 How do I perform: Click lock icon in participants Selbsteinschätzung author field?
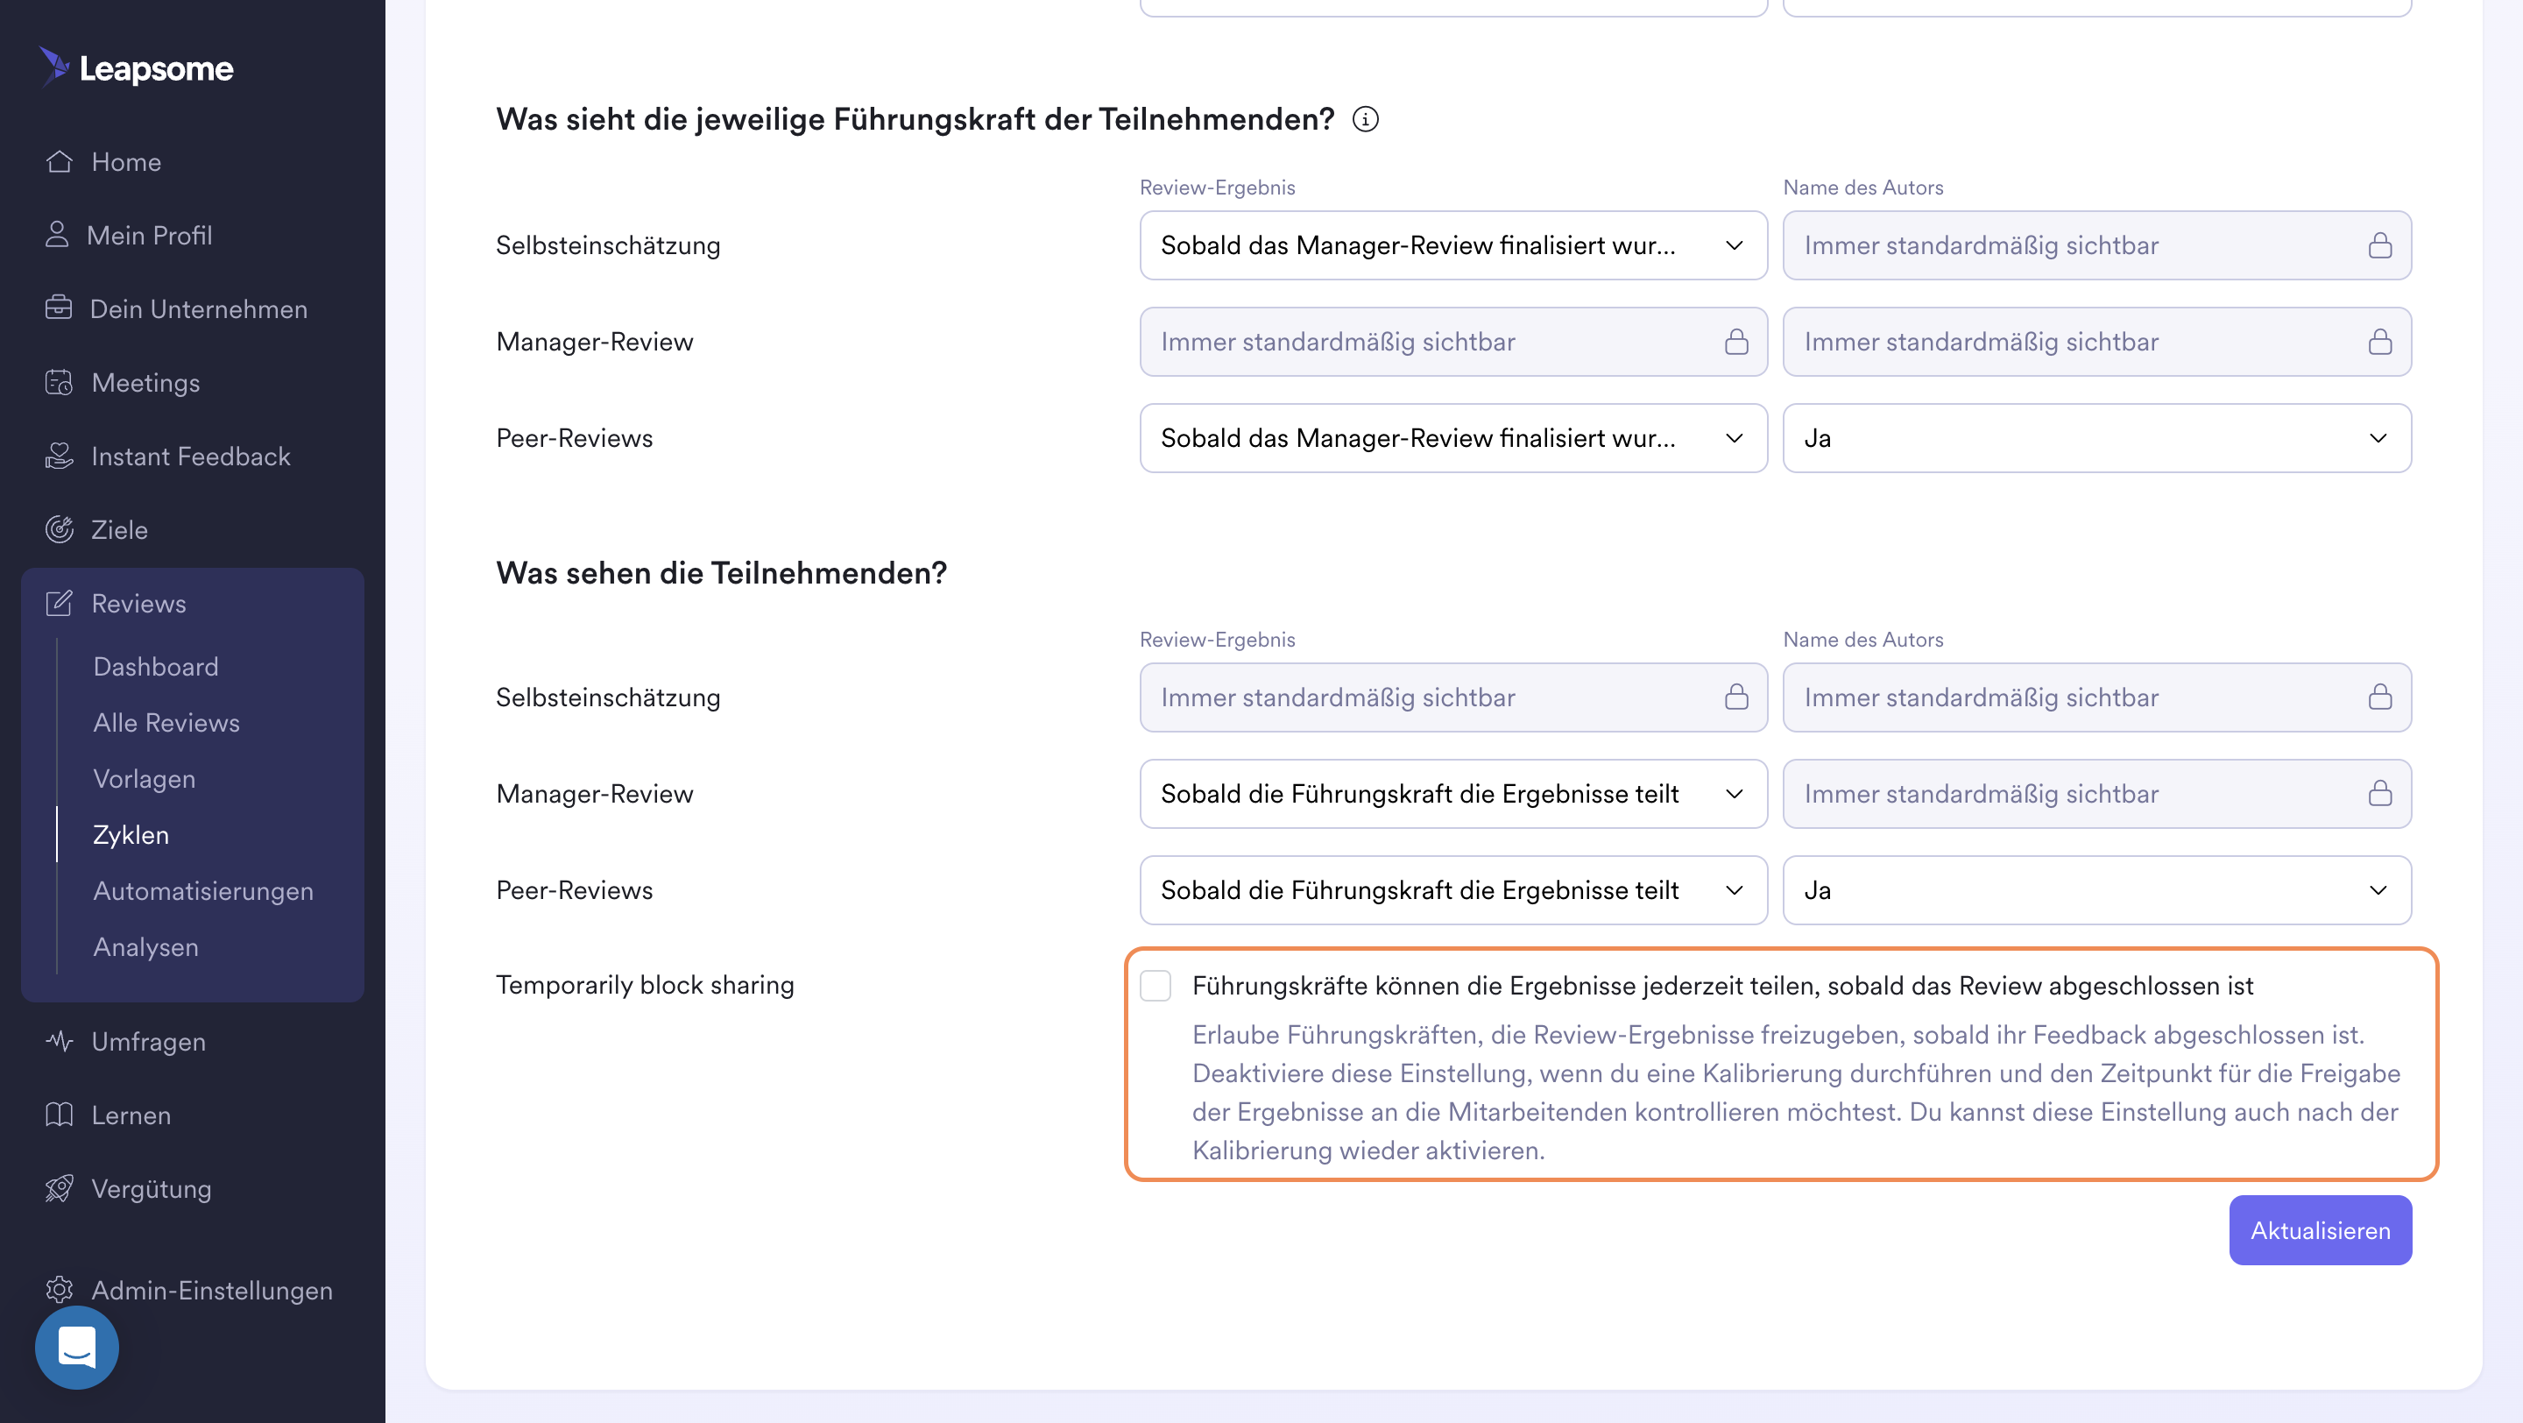(x=2380, y=697)
